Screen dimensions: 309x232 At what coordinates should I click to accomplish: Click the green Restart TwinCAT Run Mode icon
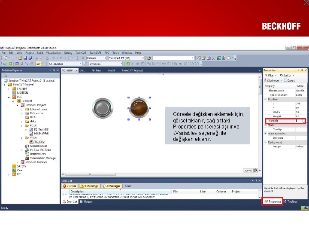10,64
